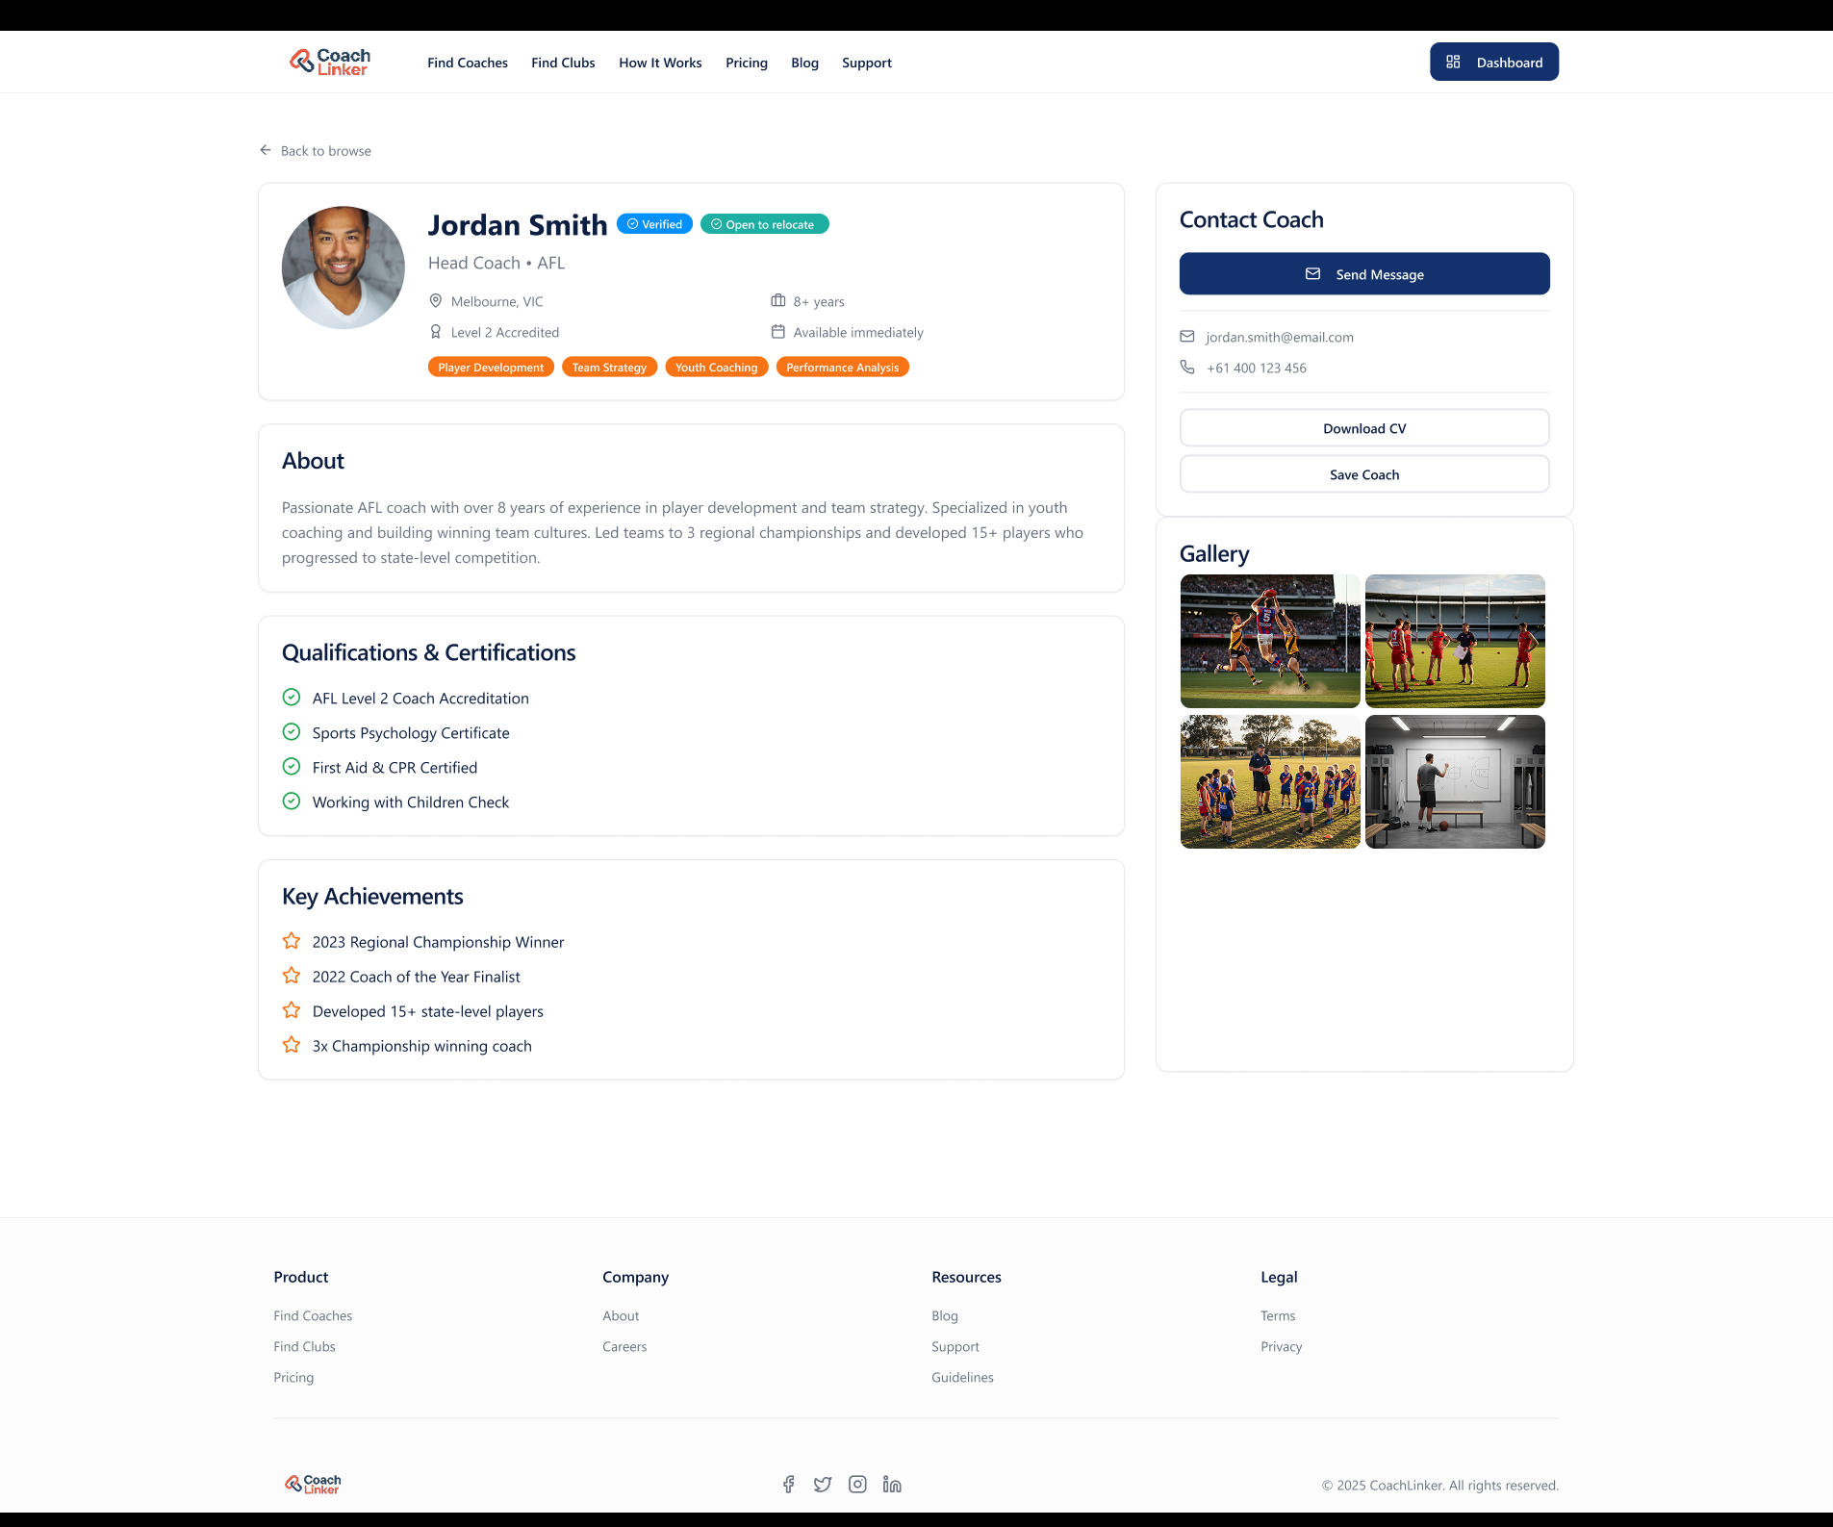Click the location pin icon beside Melbourne, VIC
This screenshot has height=1527, width=1833.
coord(436,301)
